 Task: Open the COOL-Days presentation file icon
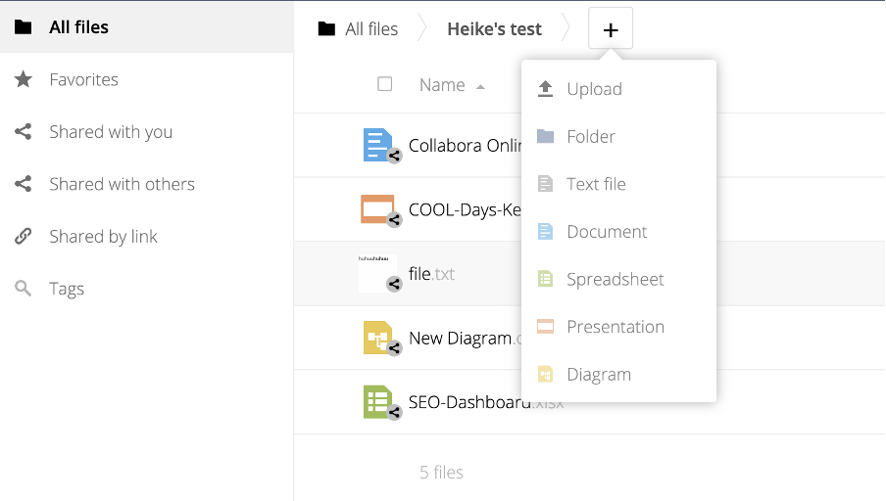pyautogui.click(x=377, y=209)
